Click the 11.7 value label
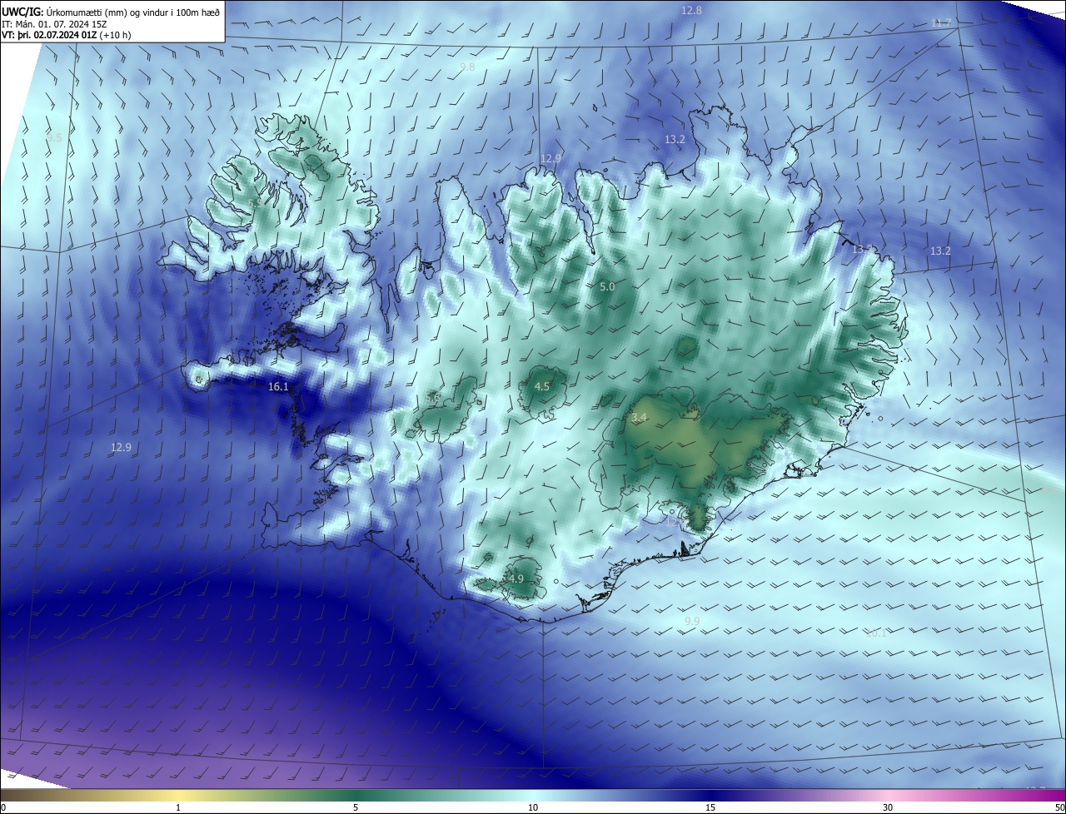1066x814 pixels. click(941, 23)
